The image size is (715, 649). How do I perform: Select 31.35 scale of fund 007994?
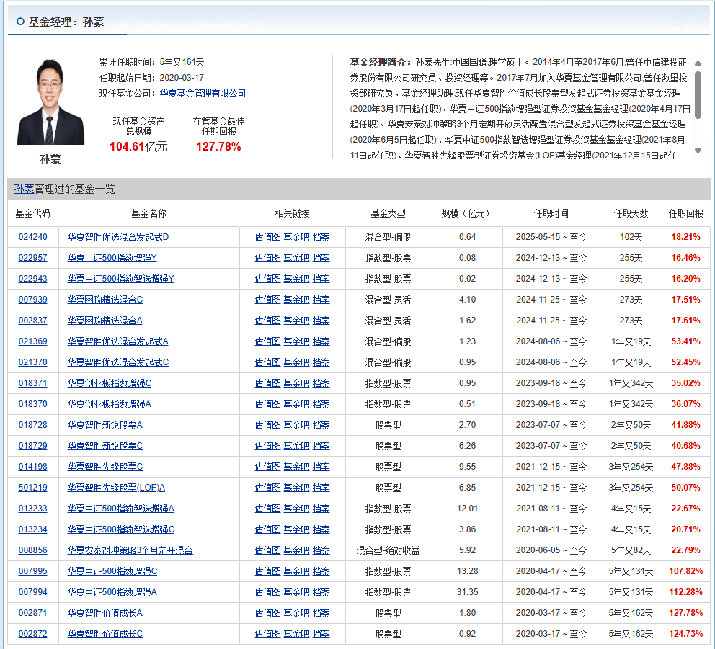click(467, 592)
